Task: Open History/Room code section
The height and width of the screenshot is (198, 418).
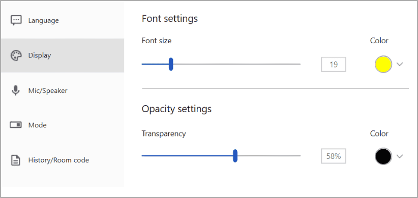Action: pos(62,160)
